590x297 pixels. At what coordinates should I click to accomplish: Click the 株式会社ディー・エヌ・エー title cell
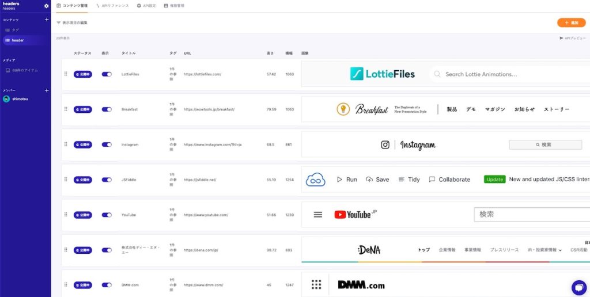tap(141, 250)
